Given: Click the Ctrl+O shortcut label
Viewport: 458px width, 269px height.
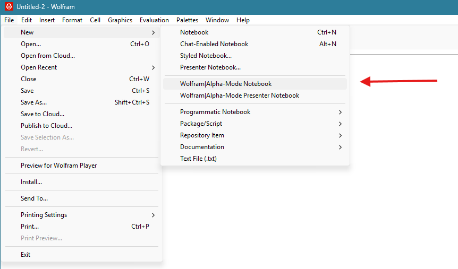Looking at the screenshot, I should point(140,44).
